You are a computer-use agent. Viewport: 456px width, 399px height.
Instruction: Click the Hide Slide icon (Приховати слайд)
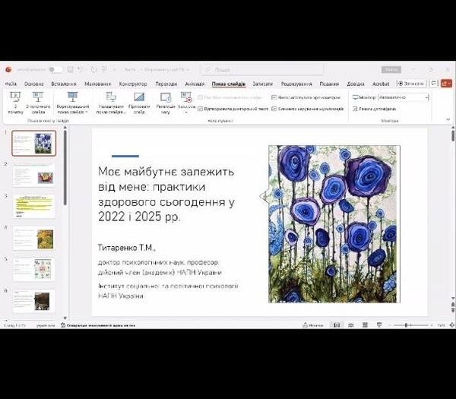tap(139, 97)
